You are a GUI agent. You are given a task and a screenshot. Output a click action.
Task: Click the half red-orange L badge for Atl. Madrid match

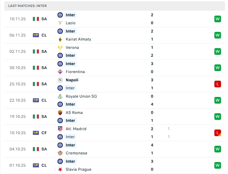click(x=218, y=133)
